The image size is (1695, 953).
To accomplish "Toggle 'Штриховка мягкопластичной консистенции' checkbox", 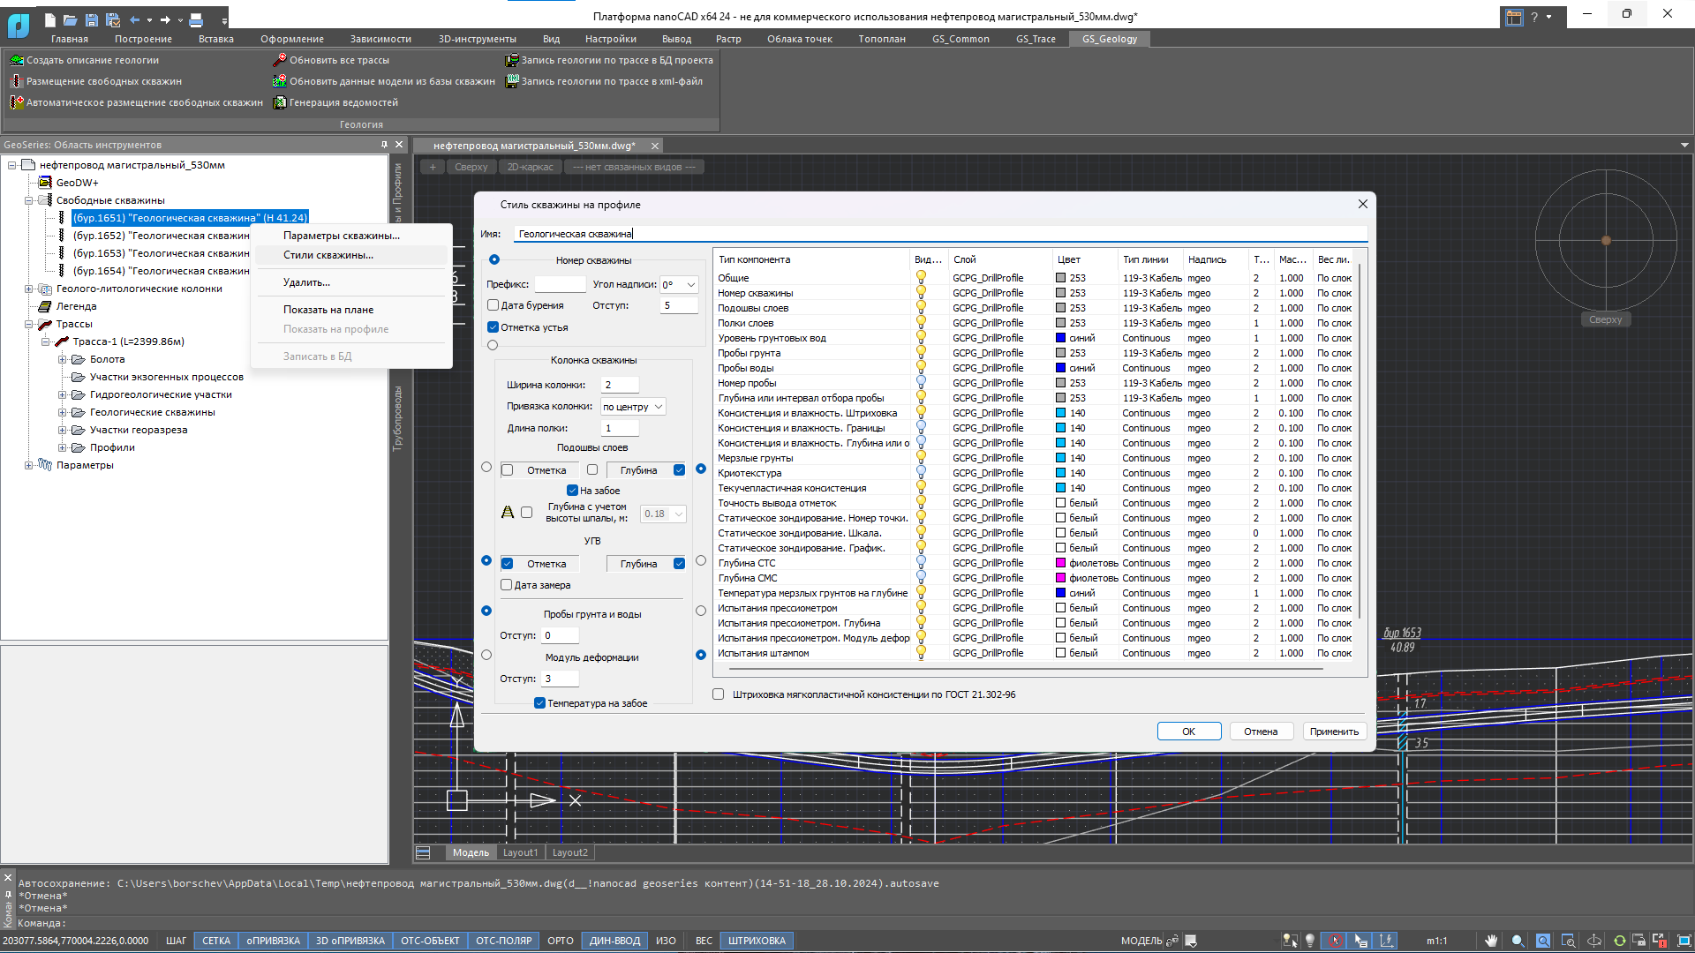I will coord(719,694).
